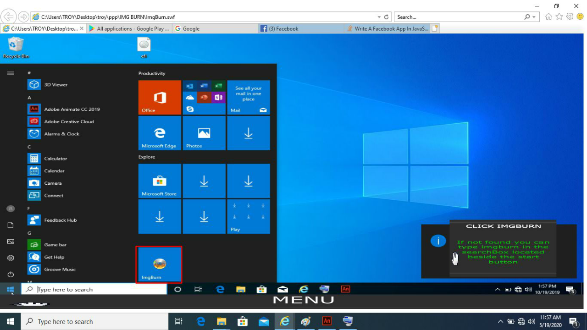Open Adobe Animate on the real Windows taskbar

(x=327, y=321)
